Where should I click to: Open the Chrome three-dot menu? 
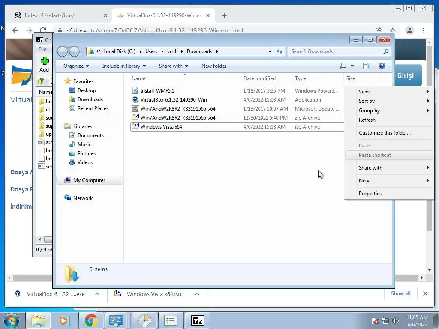pos(424,30)
